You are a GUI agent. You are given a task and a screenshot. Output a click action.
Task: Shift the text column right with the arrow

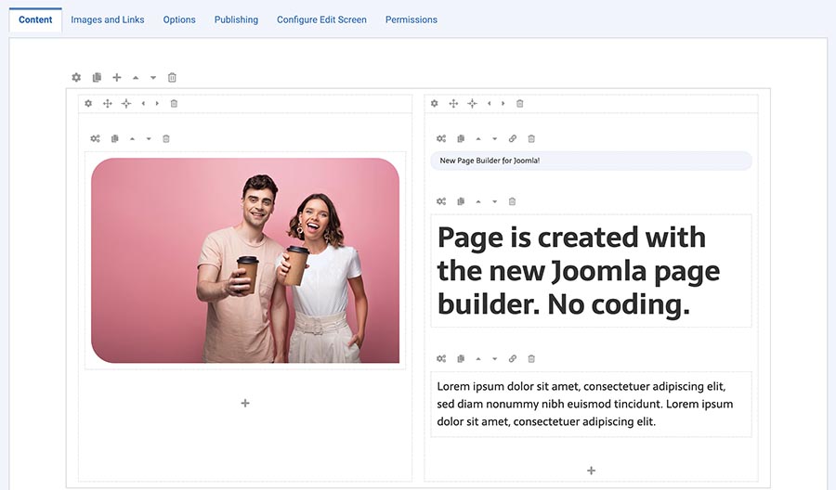503,103
